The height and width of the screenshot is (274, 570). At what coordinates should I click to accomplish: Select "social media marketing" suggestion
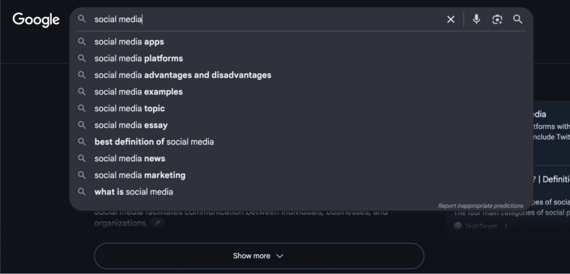click(x=140, y=175)
